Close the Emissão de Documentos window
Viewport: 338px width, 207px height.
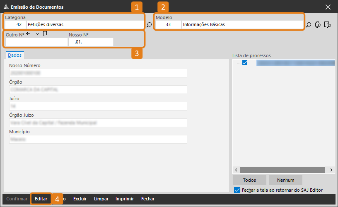pos(328,7)
